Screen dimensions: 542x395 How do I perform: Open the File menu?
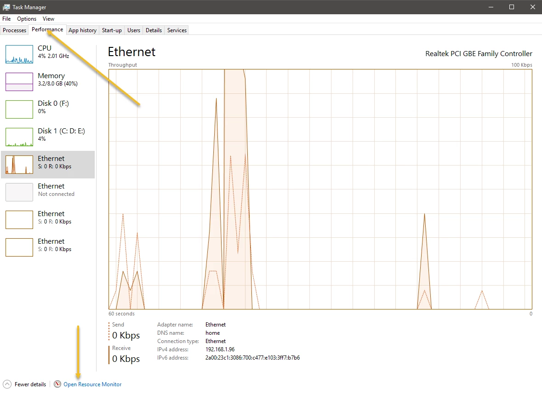coord(6,19)
